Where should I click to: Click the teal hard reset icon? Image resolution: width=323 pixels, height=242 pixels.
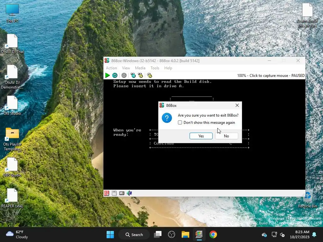(115, 76)
